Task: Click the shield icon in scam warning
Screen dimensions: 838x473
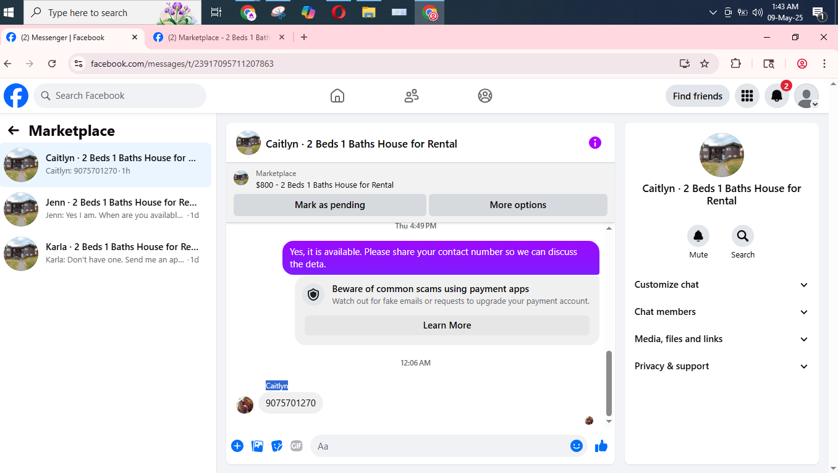Action: [313, 295]
